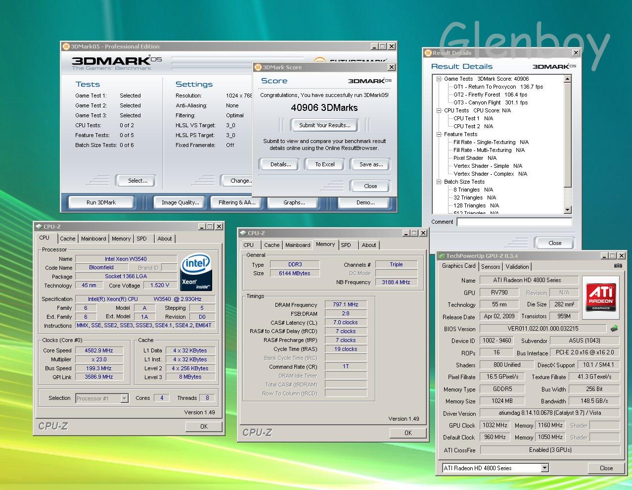
Task: Click the GPU-Z screenshot camera icon
Action: (618, 266)
